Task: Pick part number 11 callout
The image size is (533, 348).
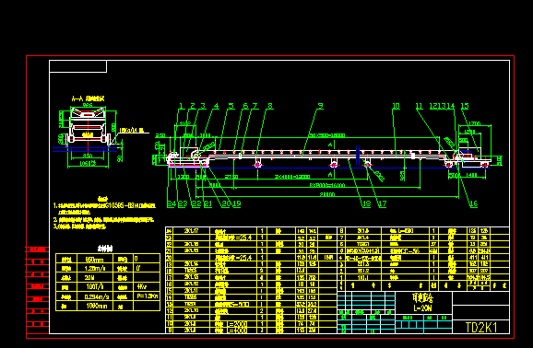Action: click(420, 106)
